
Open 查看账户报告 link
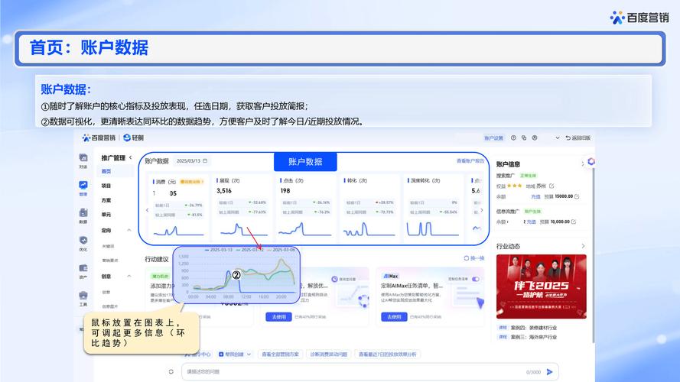tap(470, 160)
